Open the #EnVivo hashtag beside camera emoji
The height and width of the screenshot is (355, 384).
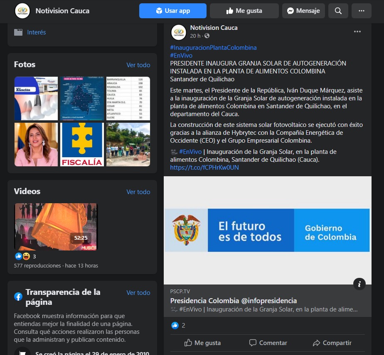190,152
